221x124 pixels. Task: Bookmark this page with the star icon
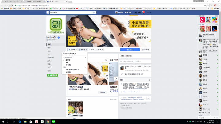click(208, 5)
